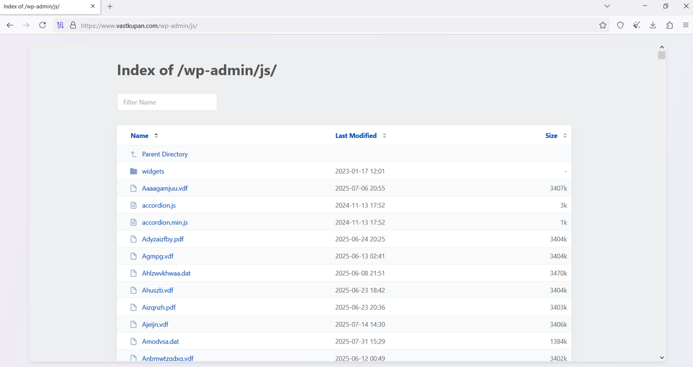Open the Aizqnzh.pdf file link
Viewport: 693px width, 367px height.
[x=159, y=308]
